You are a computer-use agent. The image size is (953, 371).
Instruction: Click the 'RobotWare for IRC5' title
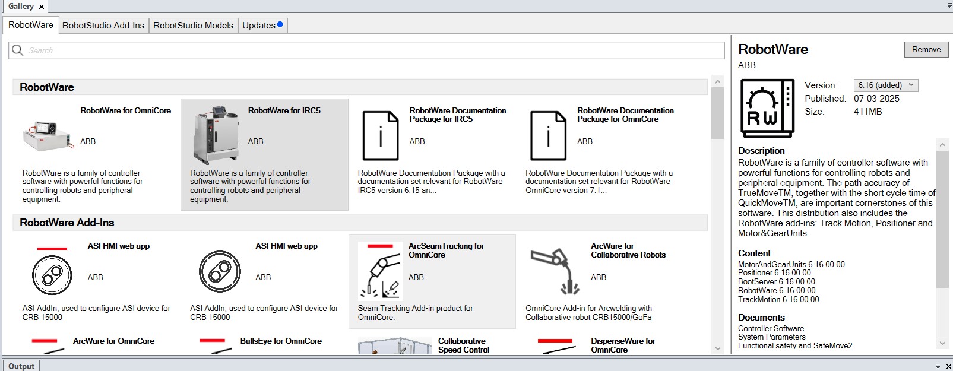pos(284,110)
